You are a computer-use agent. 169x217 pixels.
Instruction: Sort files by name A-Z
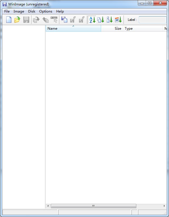click(x=92, y=20)
